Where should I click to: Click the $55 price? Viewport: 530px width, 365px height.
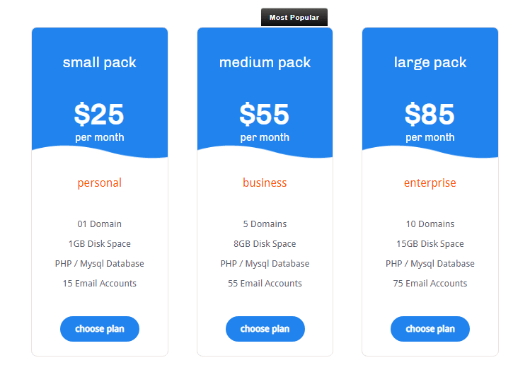pos(265,115)
